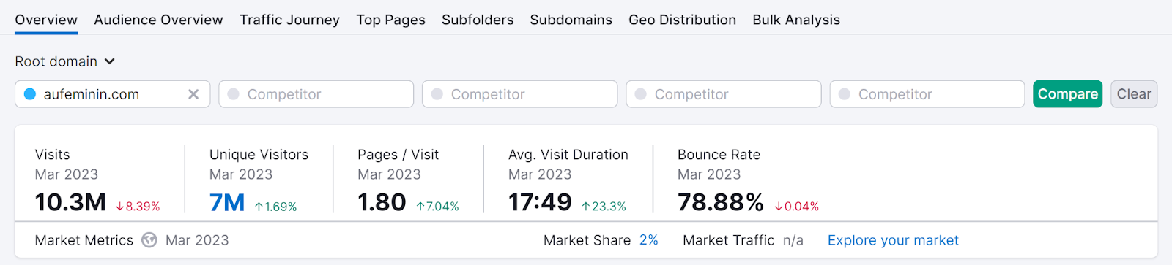
Task: Click the Market Metrics globe icon
Action: (x=149, y=240)
